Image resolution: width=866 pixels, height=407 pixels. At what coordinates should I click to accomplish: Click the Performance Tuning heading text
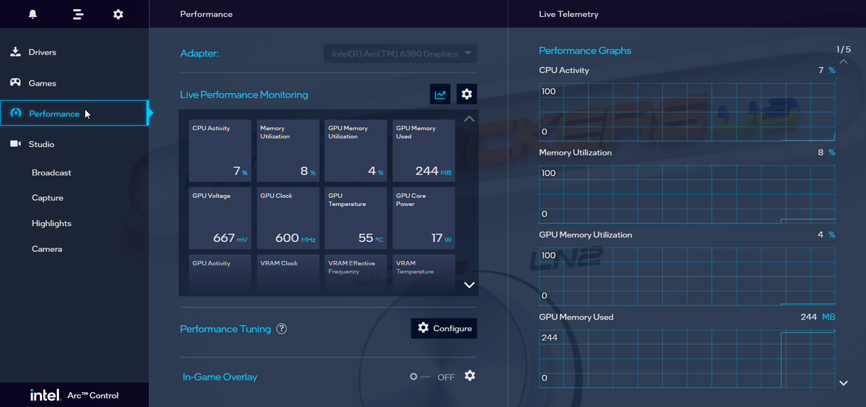click(x=226, y=329)
